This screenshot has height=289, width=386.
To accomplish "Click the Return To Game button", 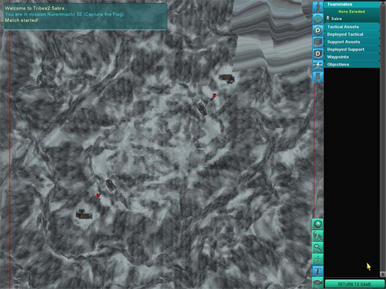I will tap(355, 284).
